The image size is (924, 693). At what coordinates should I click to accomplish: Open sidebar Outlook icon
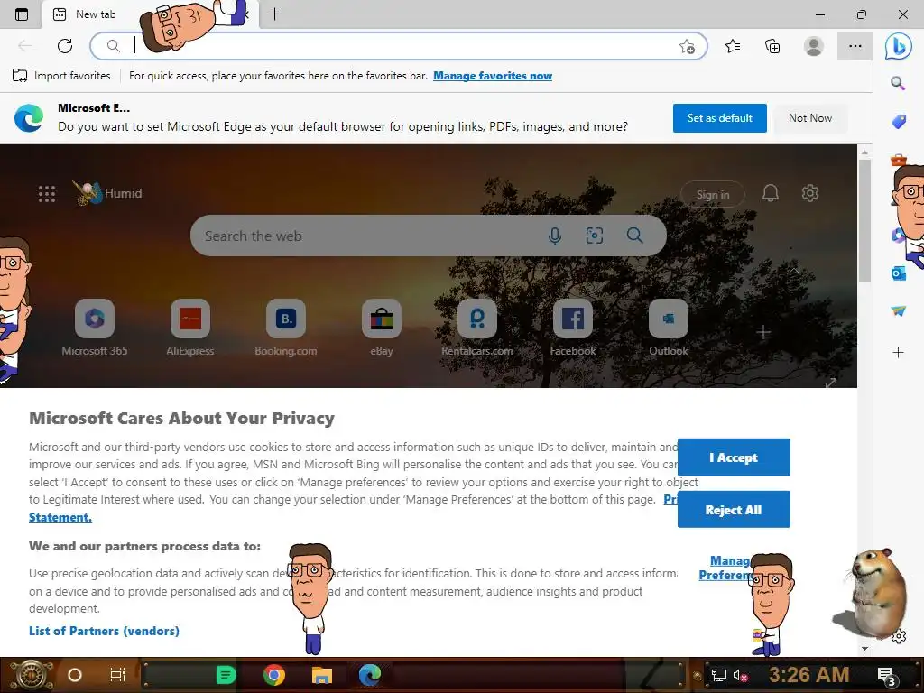(898, 273)
